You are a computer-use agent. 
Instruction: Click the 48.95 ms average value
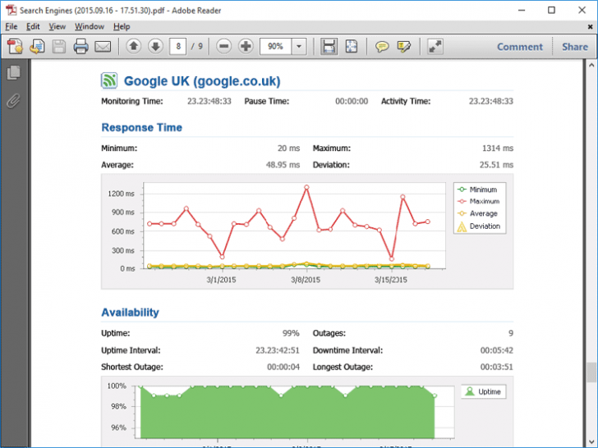tap(283, 165)
